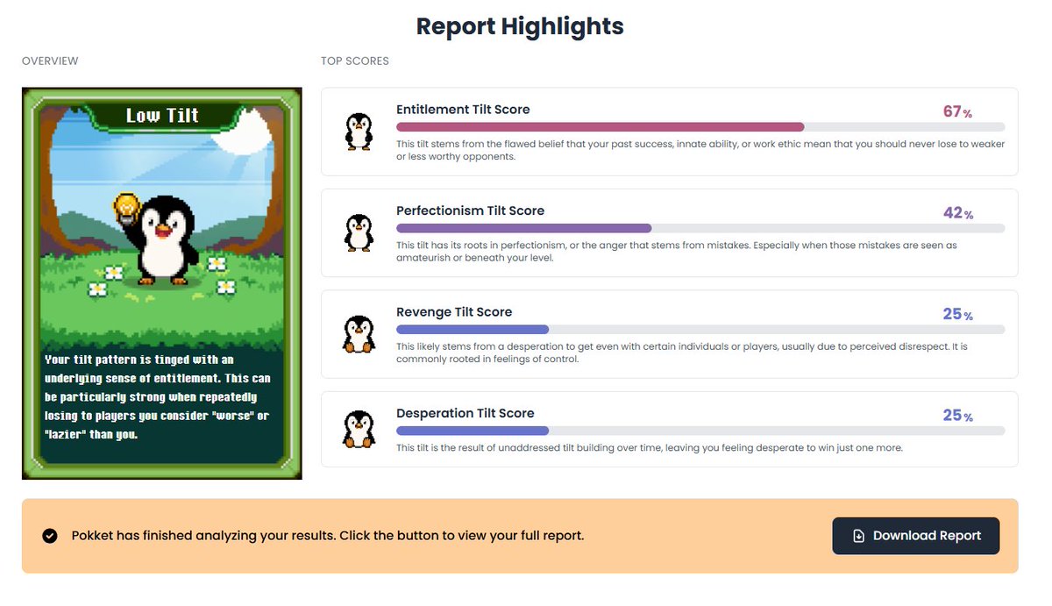
Task: Click the Download Report button
Action: (916, 536)
